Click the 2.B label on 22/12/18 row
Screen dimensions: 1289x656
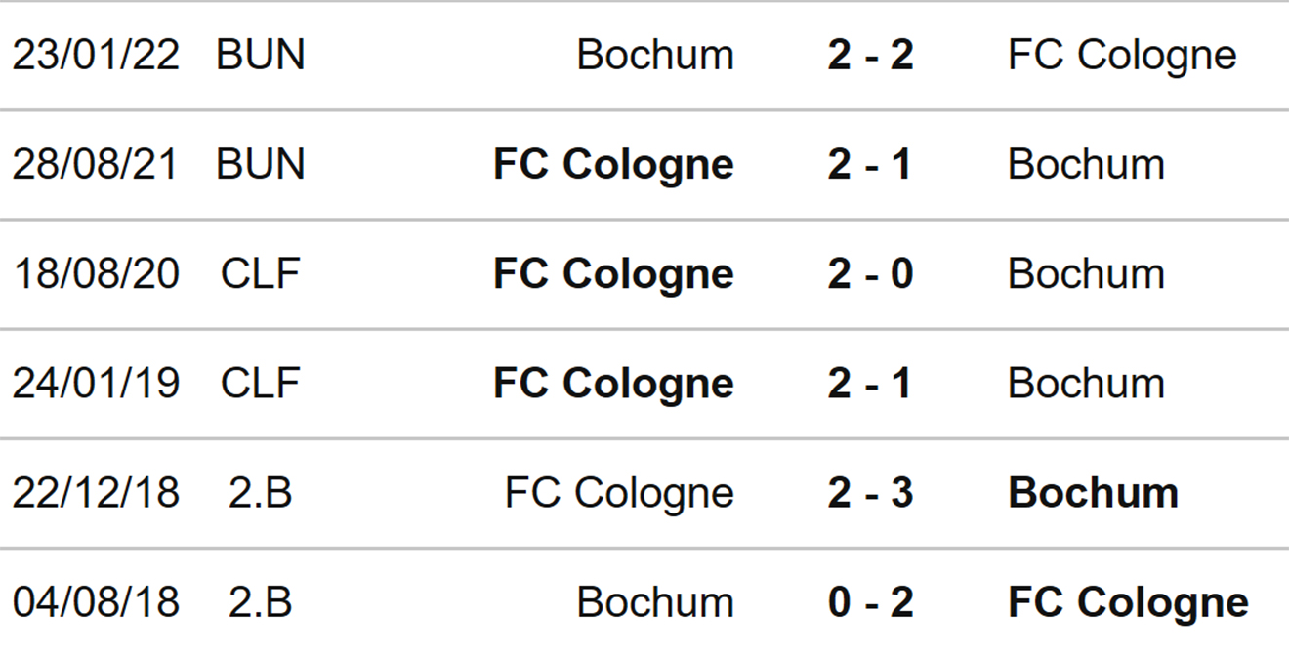260,492
